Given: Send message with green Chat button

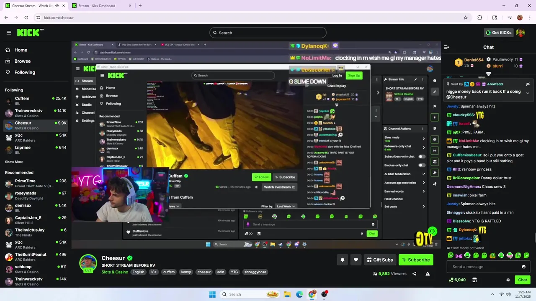Looking at the screenshot, I should coord(523,280).
